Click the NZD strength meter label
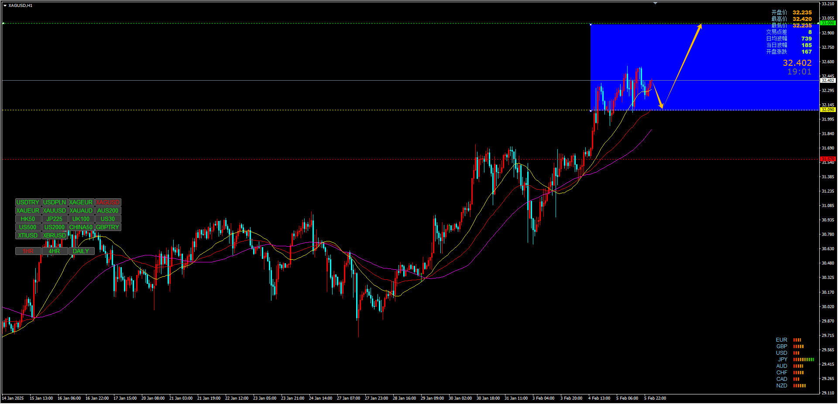Viewport: 838px width, 404px height. (x=782, y=386)
